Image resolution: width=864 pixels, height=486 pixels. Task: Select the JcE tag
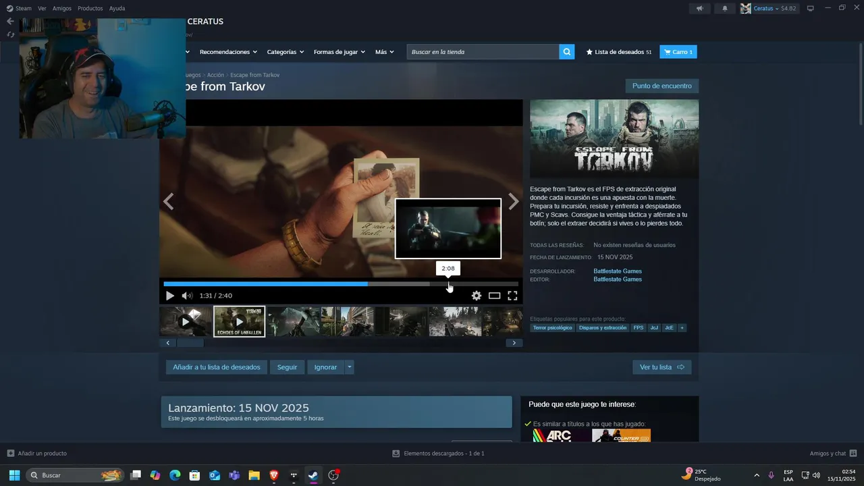pyautogui.click(x=669, y=328)
